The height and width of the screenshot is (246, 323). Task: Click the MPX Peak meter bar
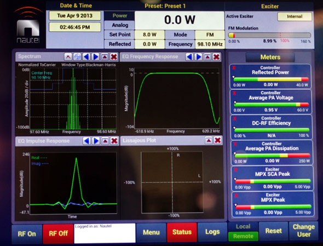tap(273, 207)
